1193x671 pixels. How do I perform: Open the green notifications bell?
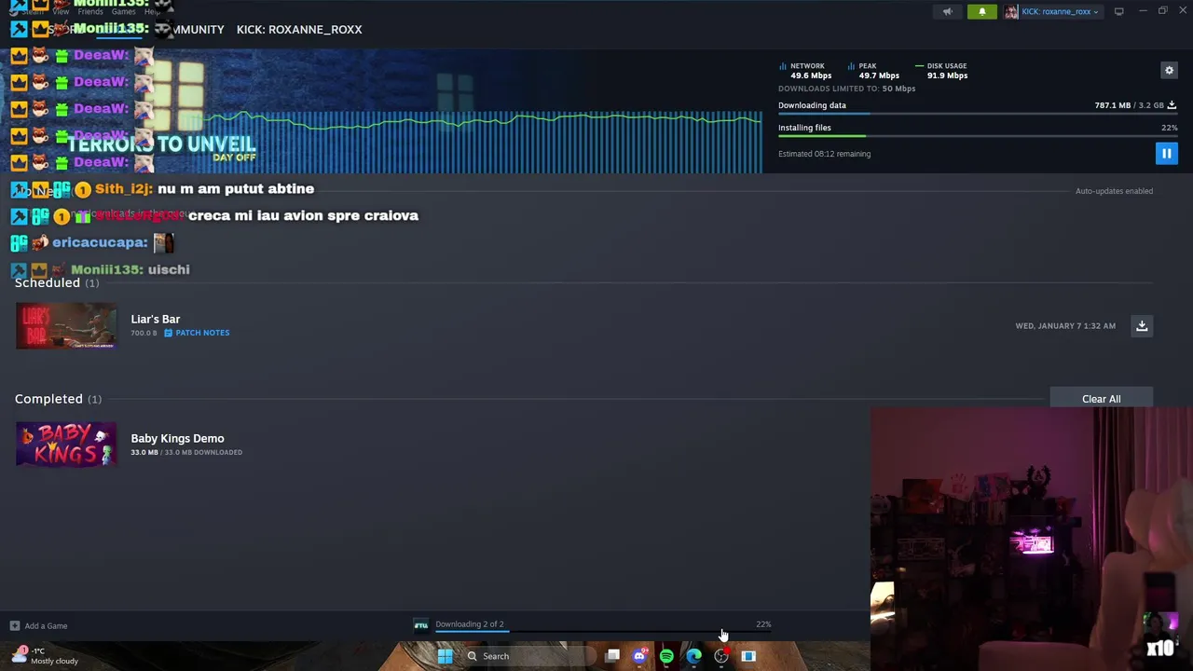coord(981,12)
